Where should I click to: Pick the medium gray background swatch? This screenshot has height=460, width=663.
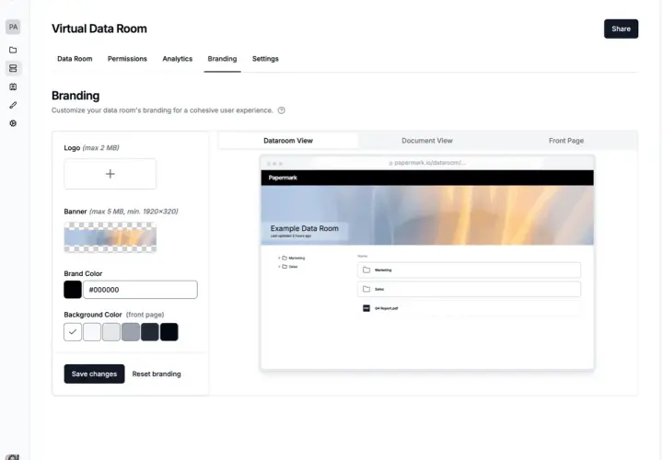131,332
